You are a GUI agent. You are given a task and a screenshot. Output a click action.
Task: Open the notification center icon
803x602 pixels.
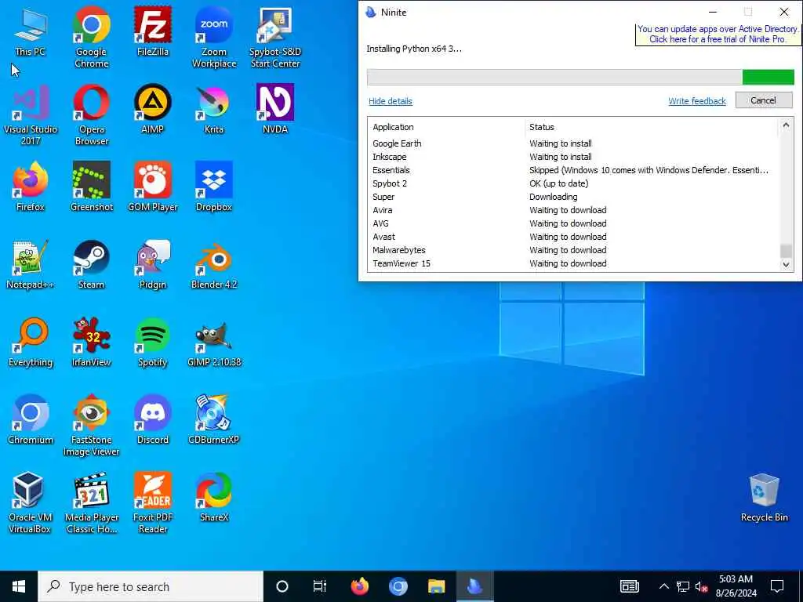[x=777, y=586]
